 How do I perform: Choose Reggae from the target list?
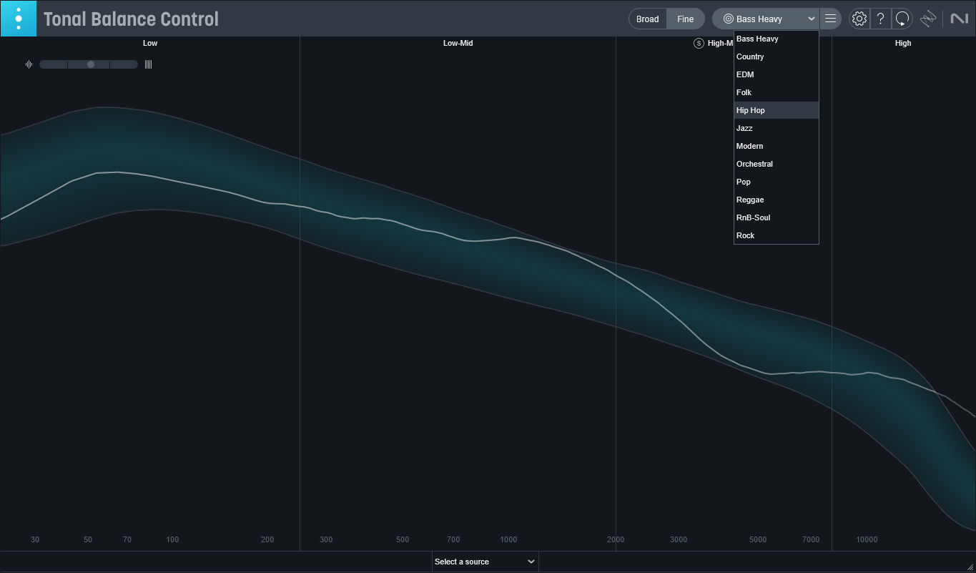point(776,200)
